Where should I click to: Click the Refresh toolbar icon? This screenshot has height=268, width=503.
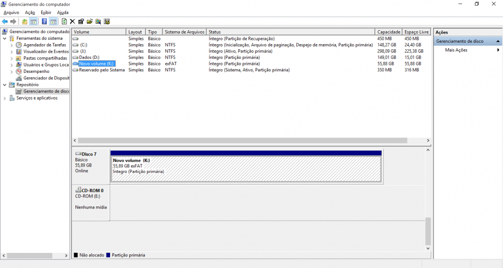pyautogui.click(x=64, y=22)
